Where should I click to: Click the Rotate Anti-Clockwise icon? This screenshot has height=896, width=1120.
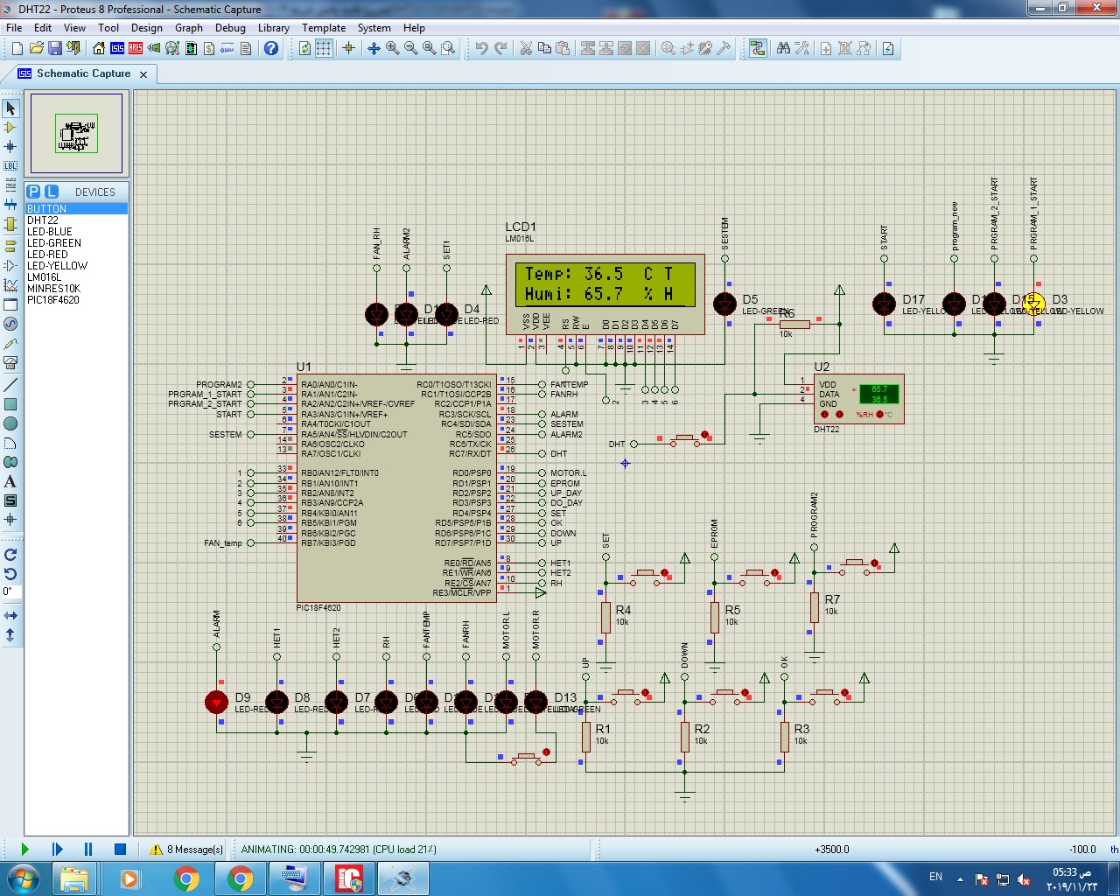(x=10, y=574)
